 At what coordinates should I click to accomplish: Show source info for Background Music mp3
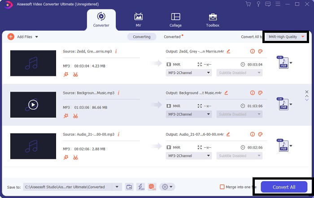(118, 93)
